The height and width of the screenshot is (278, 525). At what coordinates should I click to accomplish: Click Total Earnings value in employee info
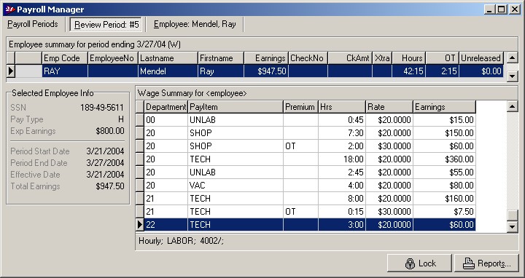(x=110, y=186)
